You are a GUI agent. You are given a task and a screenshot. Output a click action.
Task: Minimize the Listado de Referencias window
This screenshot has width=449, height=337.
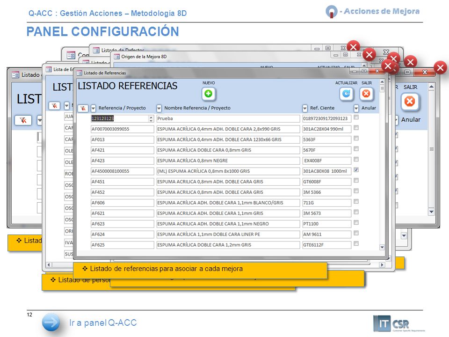355,71
